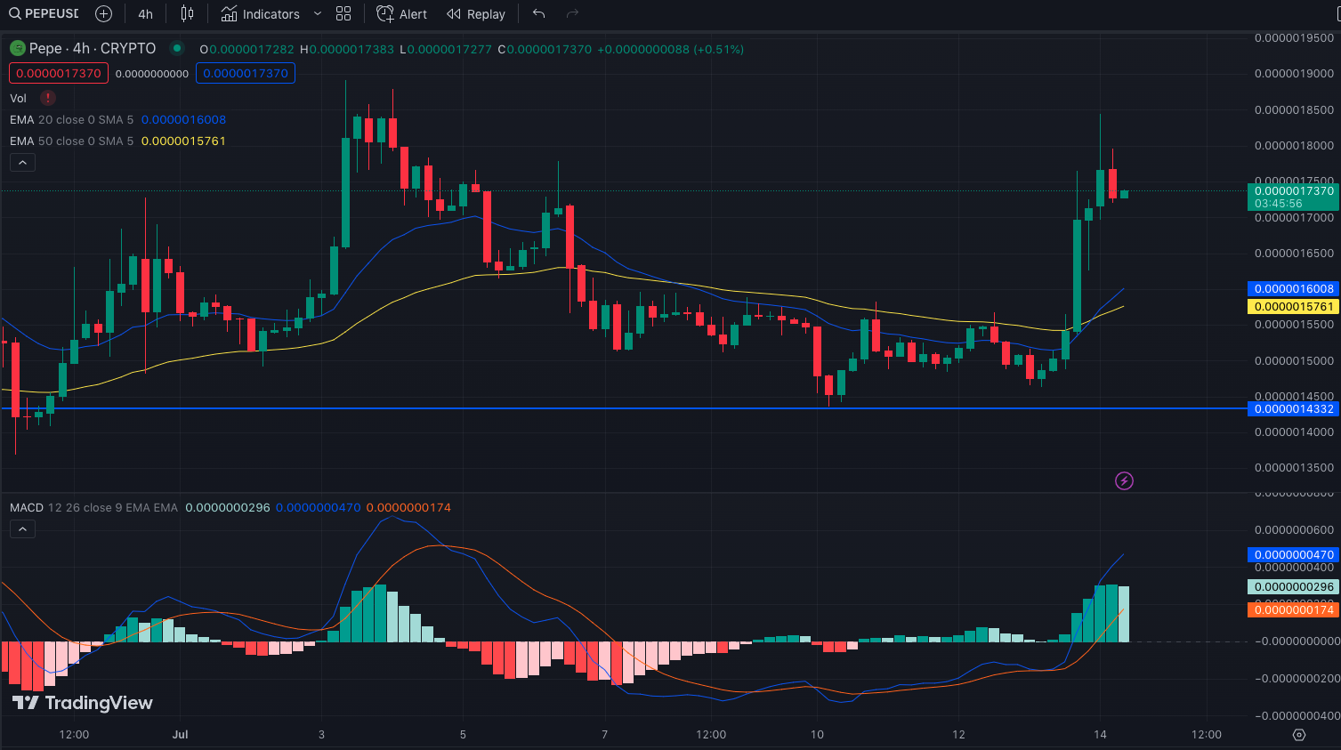Add a symbol to compare with plus icon

coord(103,13)
